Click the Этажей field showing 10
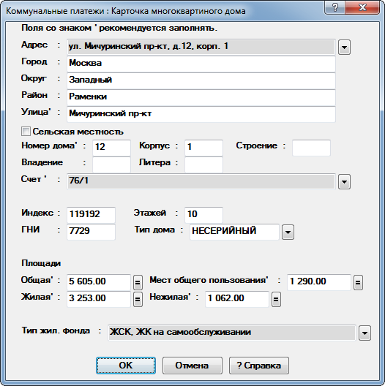This screenshot has width=385, height=386. pos(203,215)
